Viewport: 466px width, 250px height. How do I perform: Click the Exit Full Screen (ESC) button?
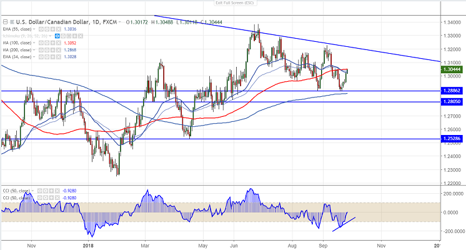(x=235, y=2)
